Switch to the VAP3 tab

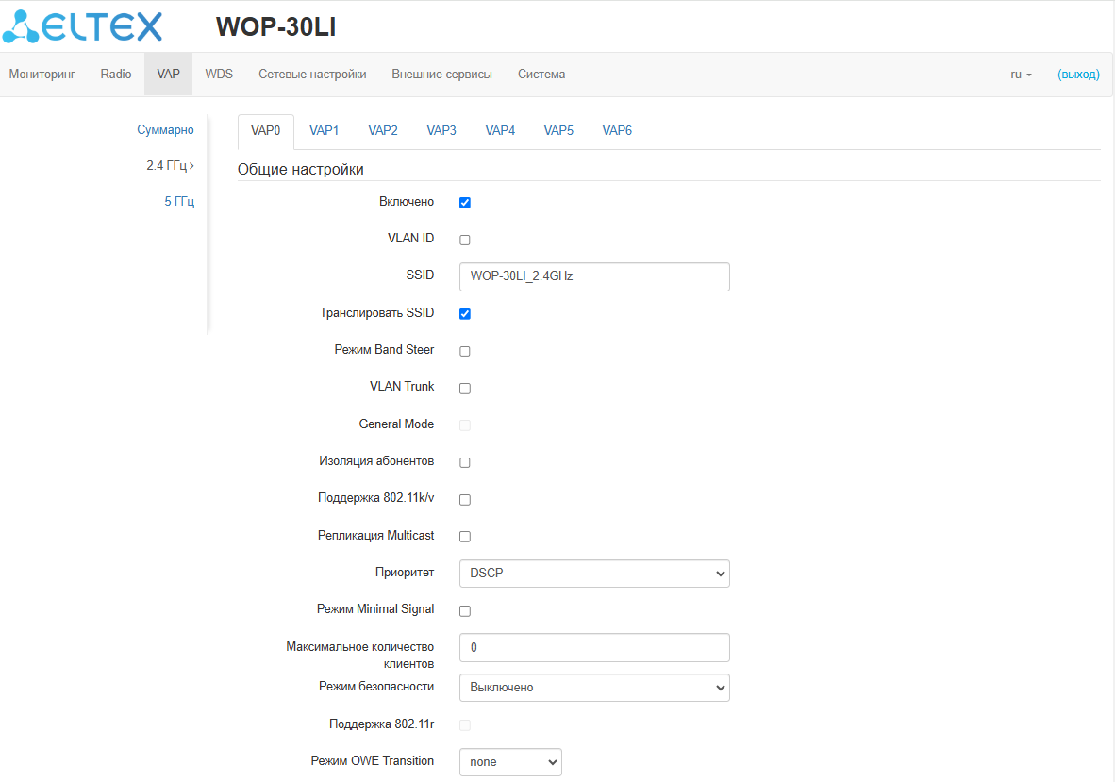pyautogui.click(x=441, y=131)
